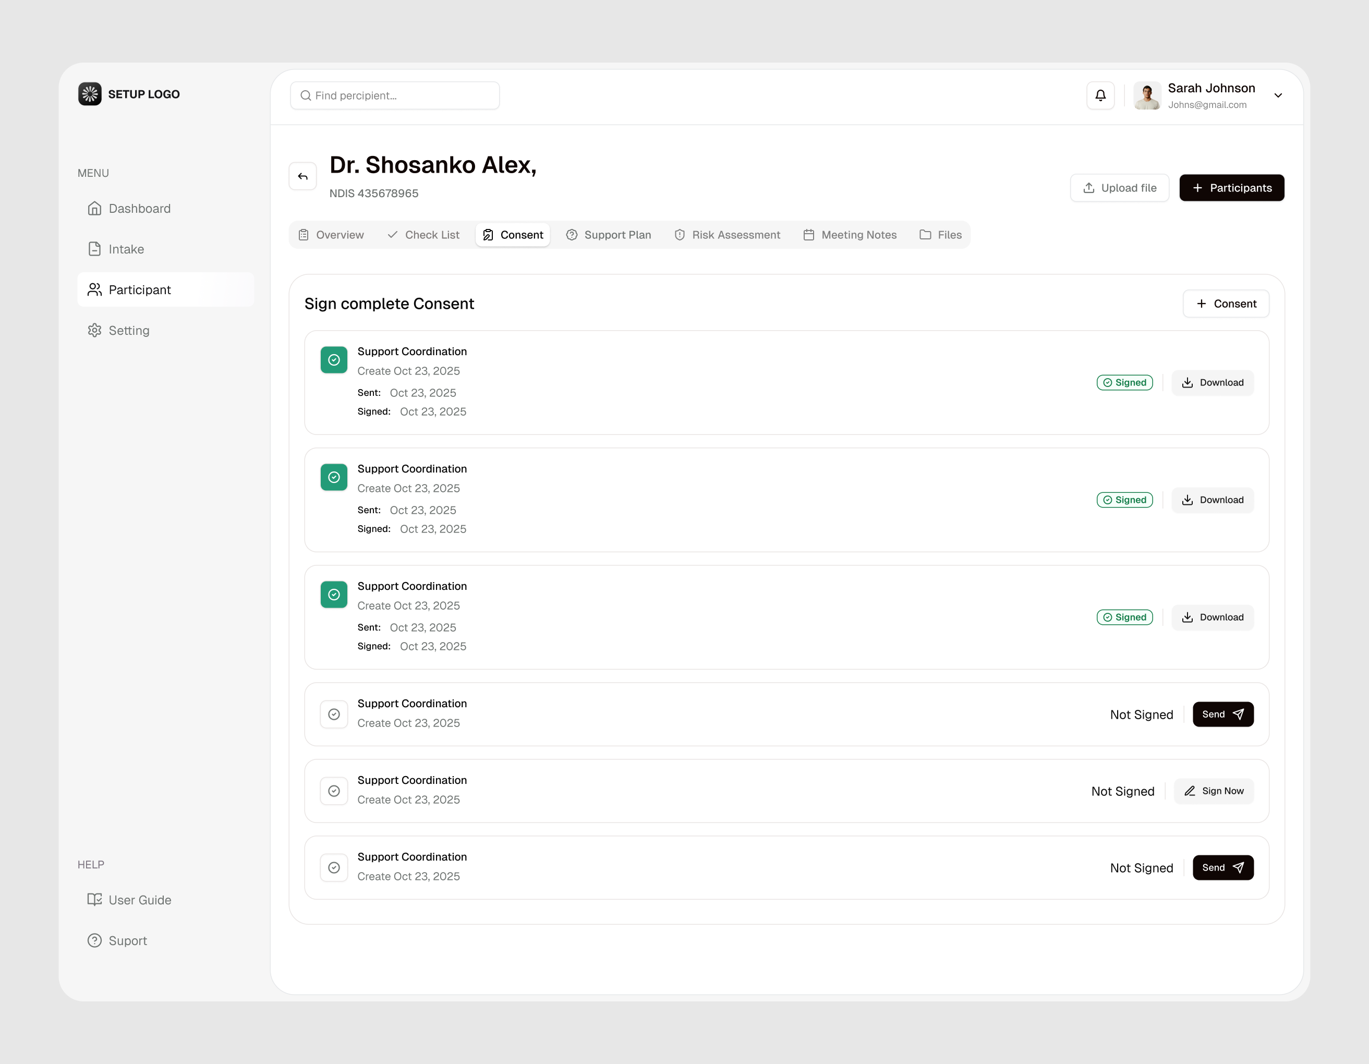Expand the Sarah Johnson profile dropdown

tap(1279, 95)
